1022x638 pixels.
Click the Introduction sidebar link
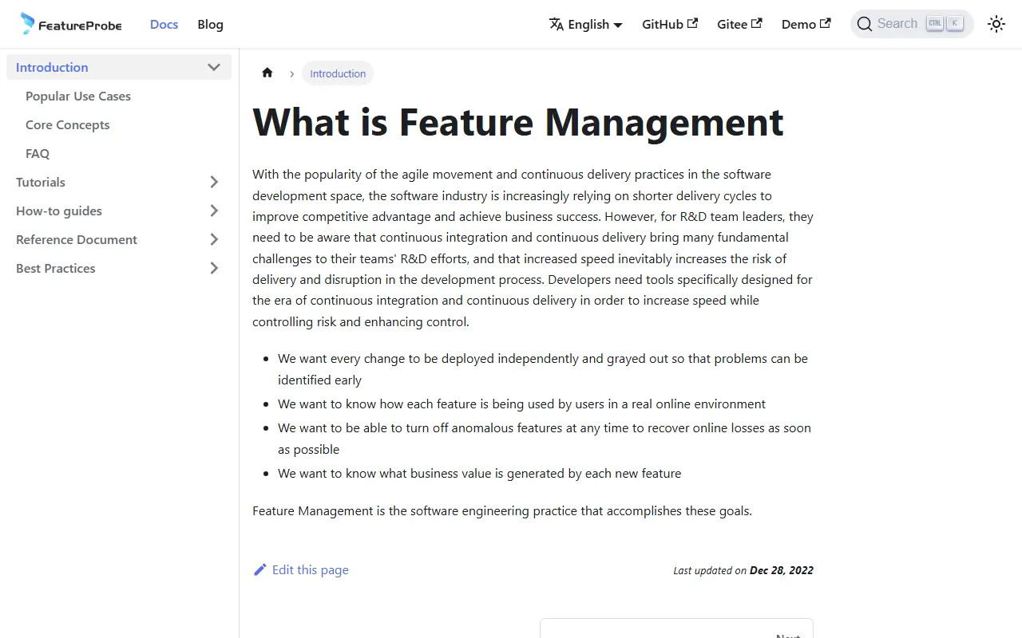click(52, 67)
